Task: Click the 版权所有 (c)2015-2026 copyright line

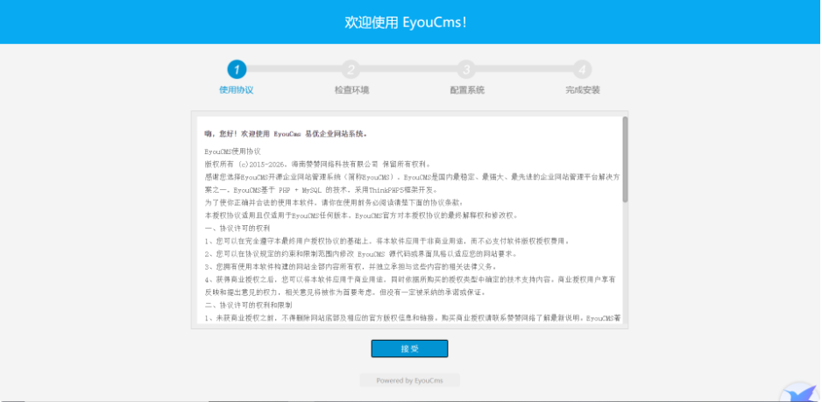Action: [x=318, y=164]
